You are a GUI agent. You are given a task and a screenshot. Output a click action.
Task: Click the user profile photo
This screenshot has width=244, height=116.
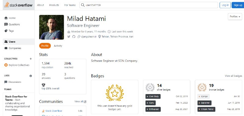point(52,27)
